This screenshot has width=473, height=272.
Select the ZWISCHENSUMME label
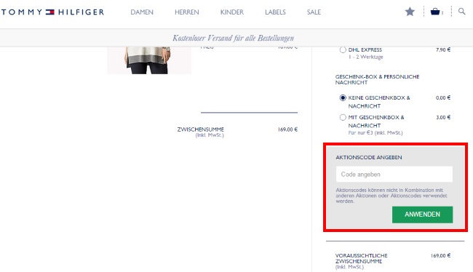[x=201, y=129]
